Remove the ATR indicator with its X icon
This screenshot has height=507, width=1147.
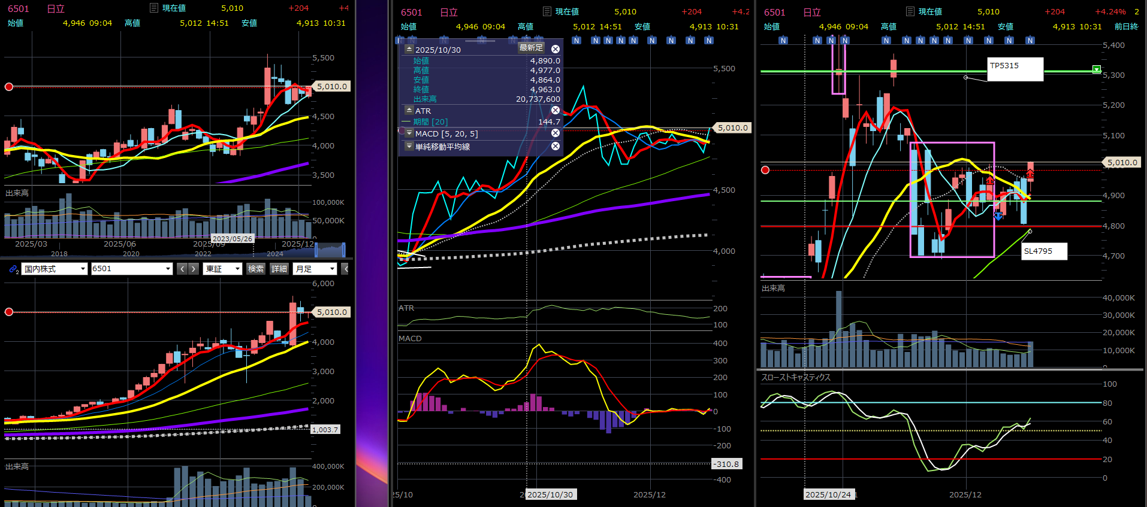(x=556, y=111)
